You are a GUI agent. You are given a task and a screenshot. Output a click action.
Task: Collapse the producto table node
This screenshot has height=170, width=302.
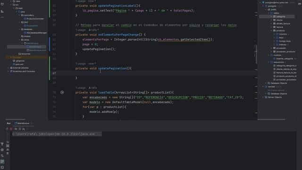272,31
